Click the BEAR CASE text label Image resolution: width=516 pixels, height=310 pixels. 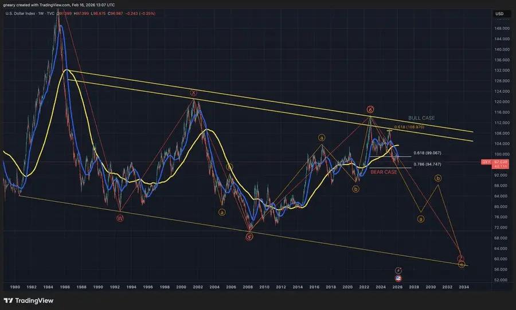[384, 172]
